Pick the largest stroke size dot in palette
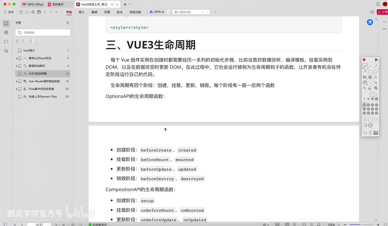 tap(377, 99)
